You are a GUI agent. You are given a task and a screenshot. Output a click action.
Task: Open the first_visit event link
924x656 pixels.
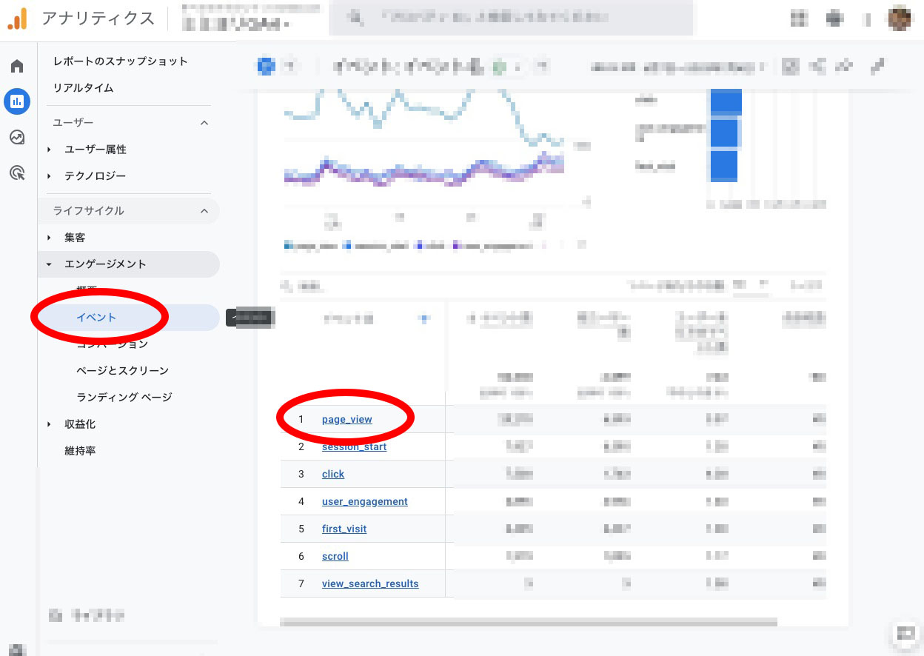[x=344, y=529]
